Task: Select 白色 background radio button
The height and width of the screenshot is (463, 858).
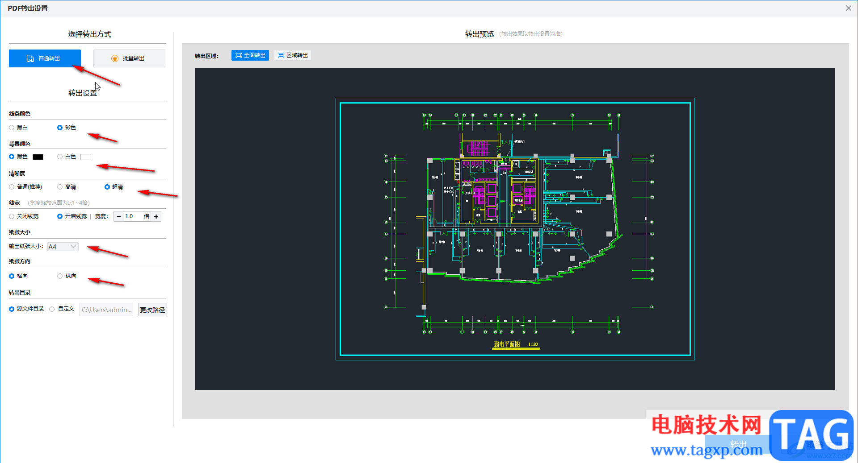Action: click(60, 157)
